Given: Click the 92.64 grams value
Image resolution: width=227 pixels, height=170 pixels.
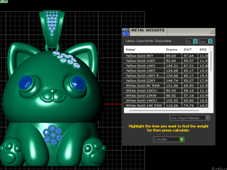Looking at the screenshot, I should point(171,61).
